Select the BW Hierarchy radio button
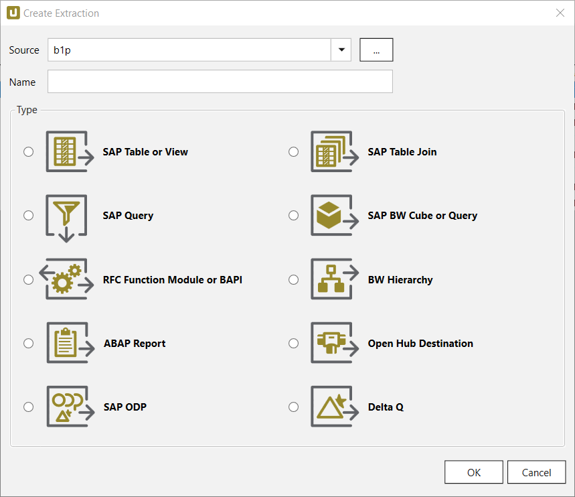The image size is (575, 497). [293, 280]
